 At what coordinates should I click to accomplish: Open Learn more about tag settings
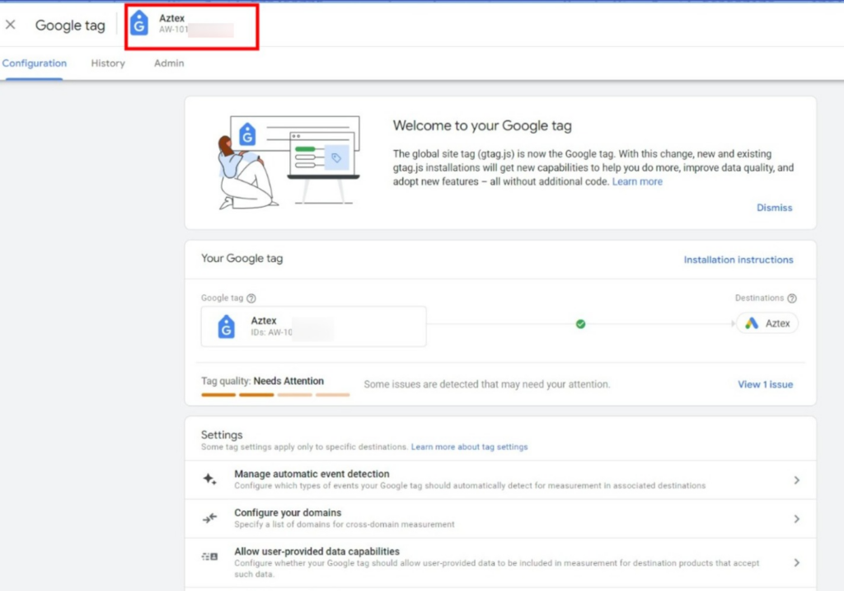[469, 446]
